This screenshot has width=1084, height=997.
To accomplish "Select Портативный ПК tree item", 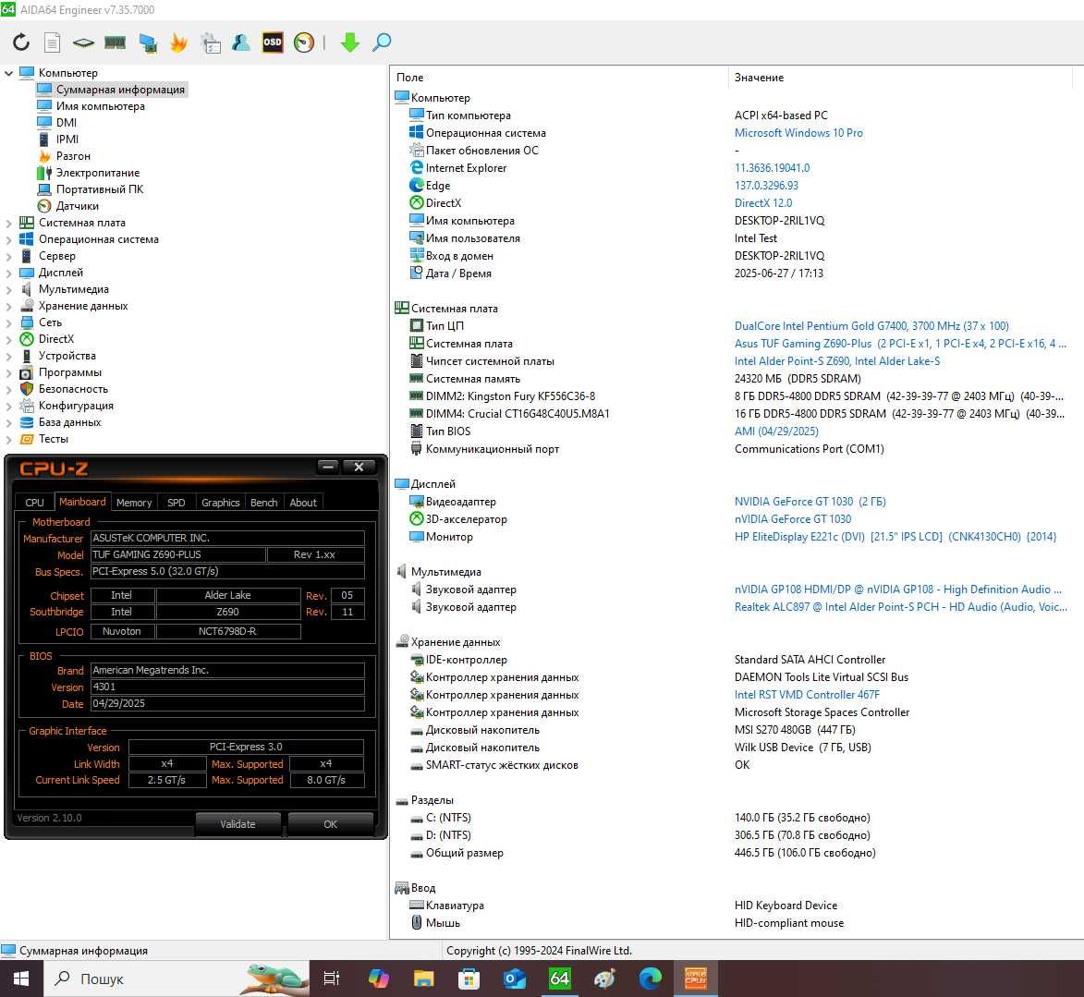I will coord(100,188).
